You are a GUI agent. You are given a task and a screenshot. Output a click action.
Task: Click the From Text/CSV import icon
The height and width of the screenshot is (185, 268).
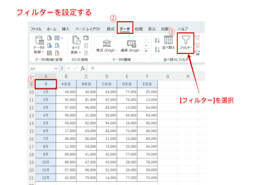click(x=50, y=38)
